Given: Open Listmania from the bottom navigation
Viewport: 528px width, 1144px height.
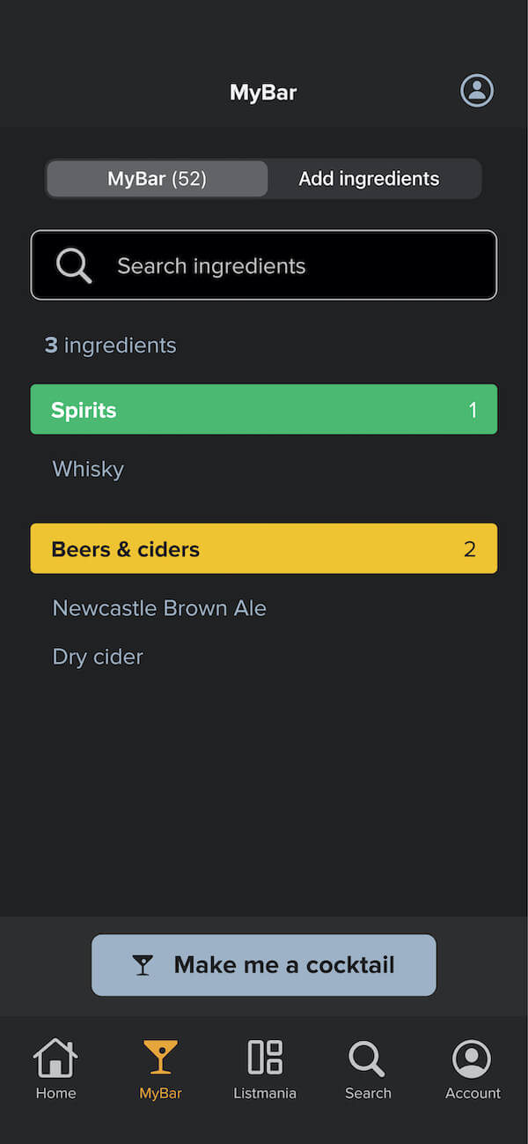Looking at the screenshot, I should click(265, 1066).
